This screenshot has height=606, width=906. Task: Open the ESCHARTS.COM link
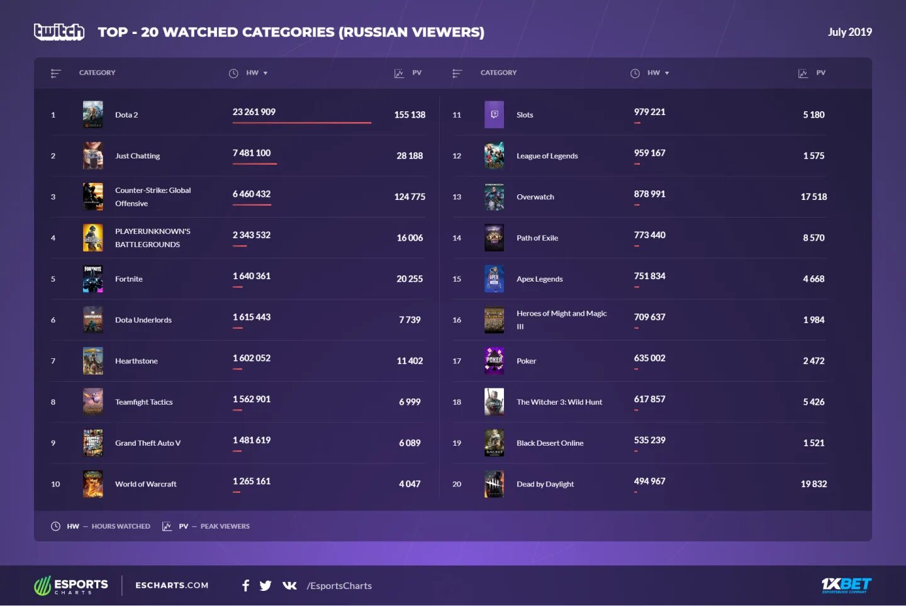point(172,585)
